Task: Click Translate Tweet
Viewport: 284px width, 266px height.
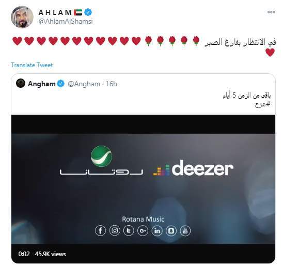Action: point(32,65)
